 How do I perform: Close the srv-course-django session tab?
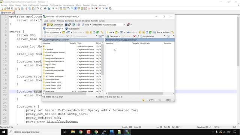click(63, 28)
